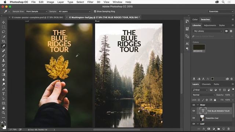Open the layer Kind filter dropdown

[x=200, y=90]
